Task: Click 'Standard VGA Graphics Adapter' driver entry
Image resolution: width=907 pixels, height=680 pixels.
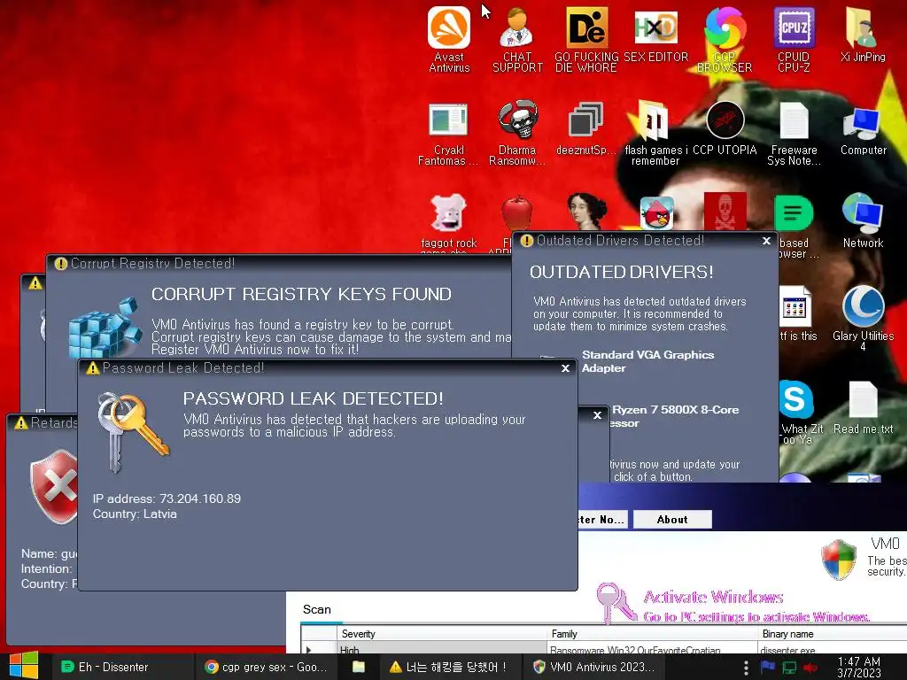Action: 647,361
